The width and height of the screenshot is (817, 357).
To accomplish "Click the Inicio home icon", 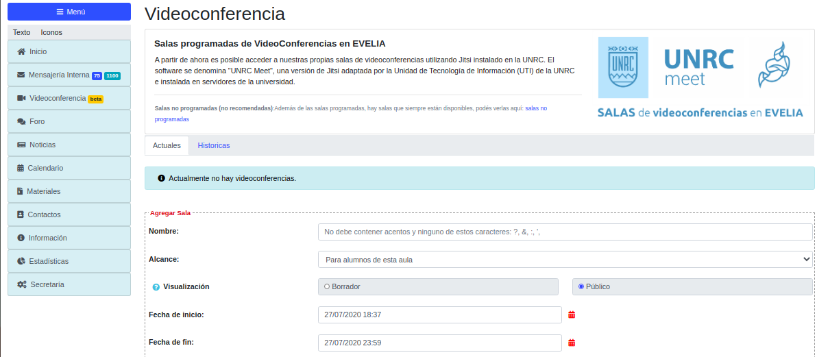I will click(x=21, y=51).
